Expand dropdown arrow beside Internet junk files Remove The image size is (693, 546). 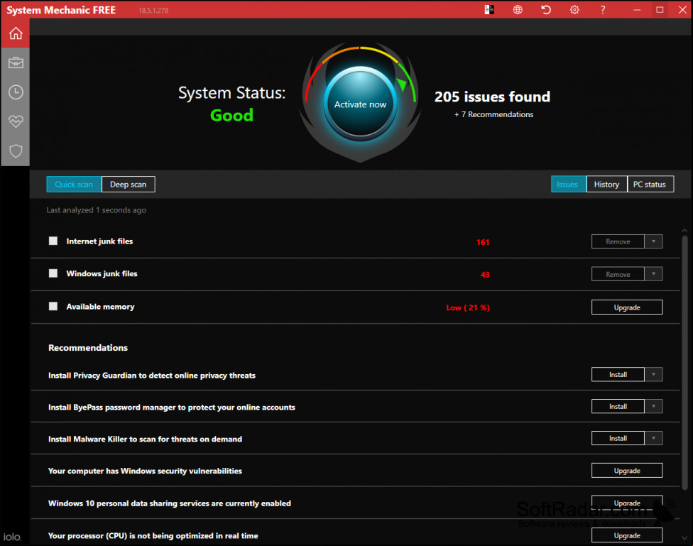click(653, 241)
